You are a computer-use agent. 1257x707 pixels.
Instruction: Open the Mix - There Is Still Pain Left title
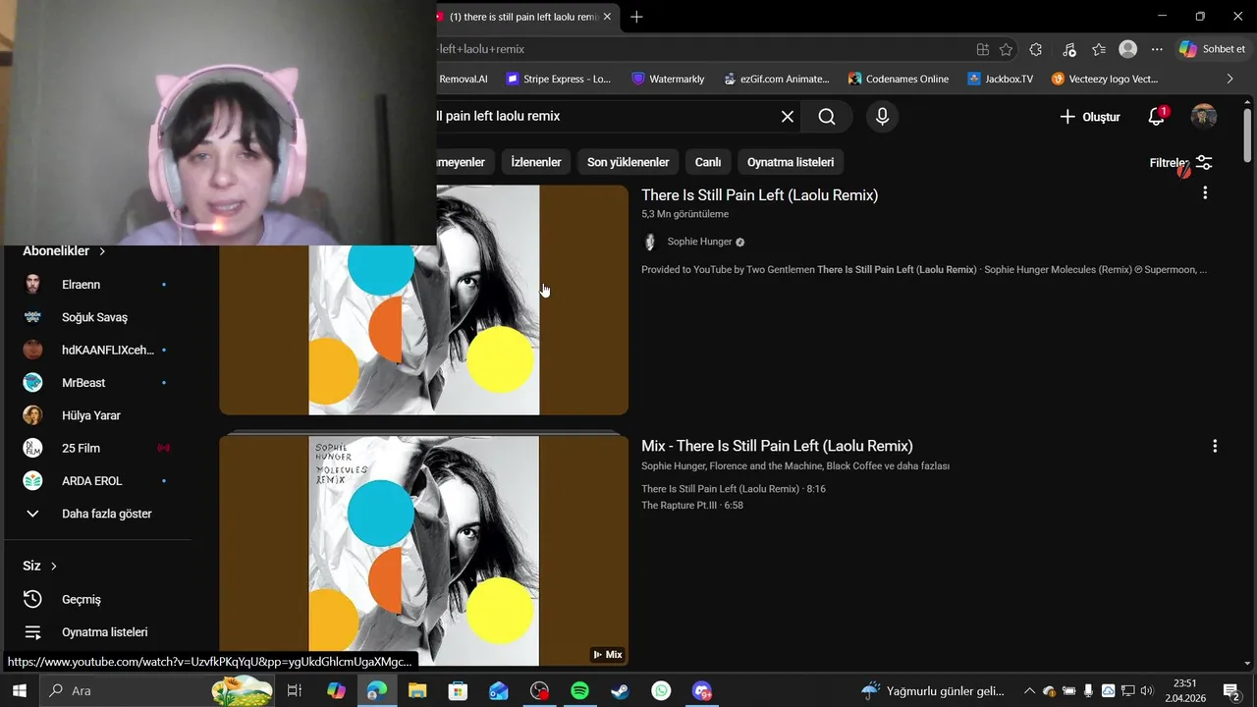[x=777, y=446]
